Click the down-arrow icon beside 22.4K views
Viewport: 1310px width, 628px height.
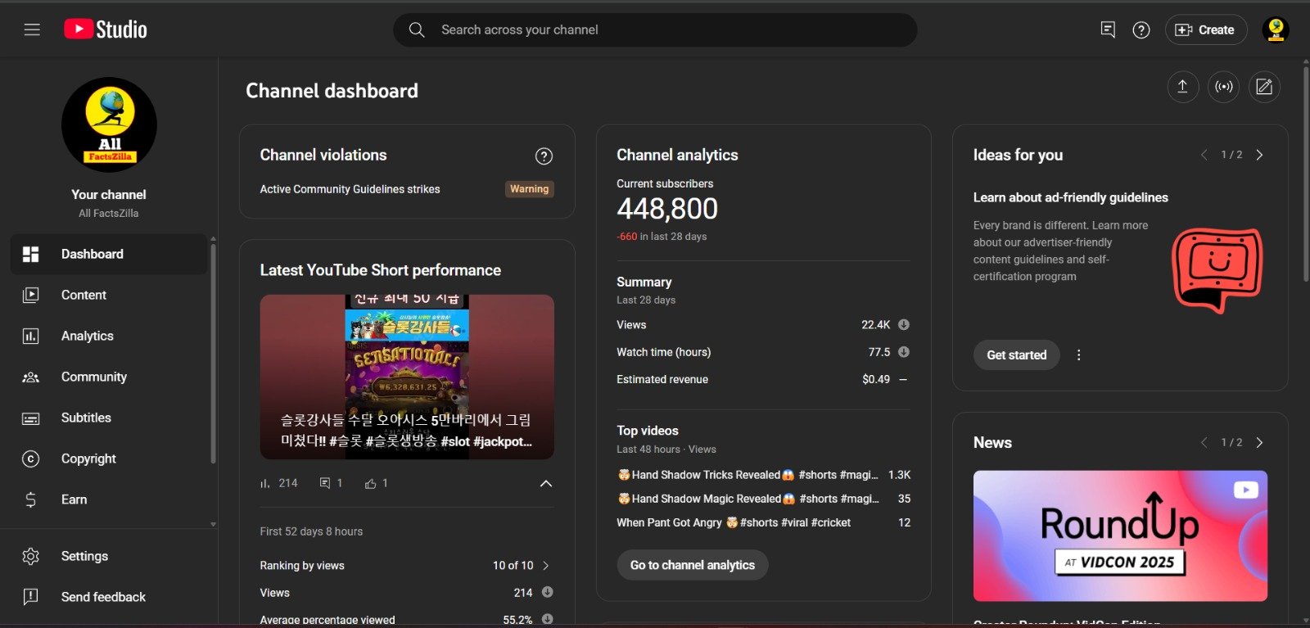pos(904,324)
